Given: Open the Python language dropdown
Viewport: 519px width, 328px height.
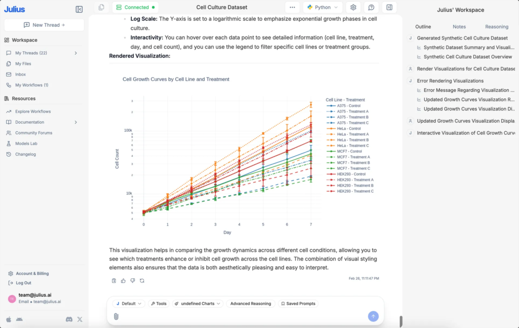Looking at the screenshot, I should (x=323, y=8).
